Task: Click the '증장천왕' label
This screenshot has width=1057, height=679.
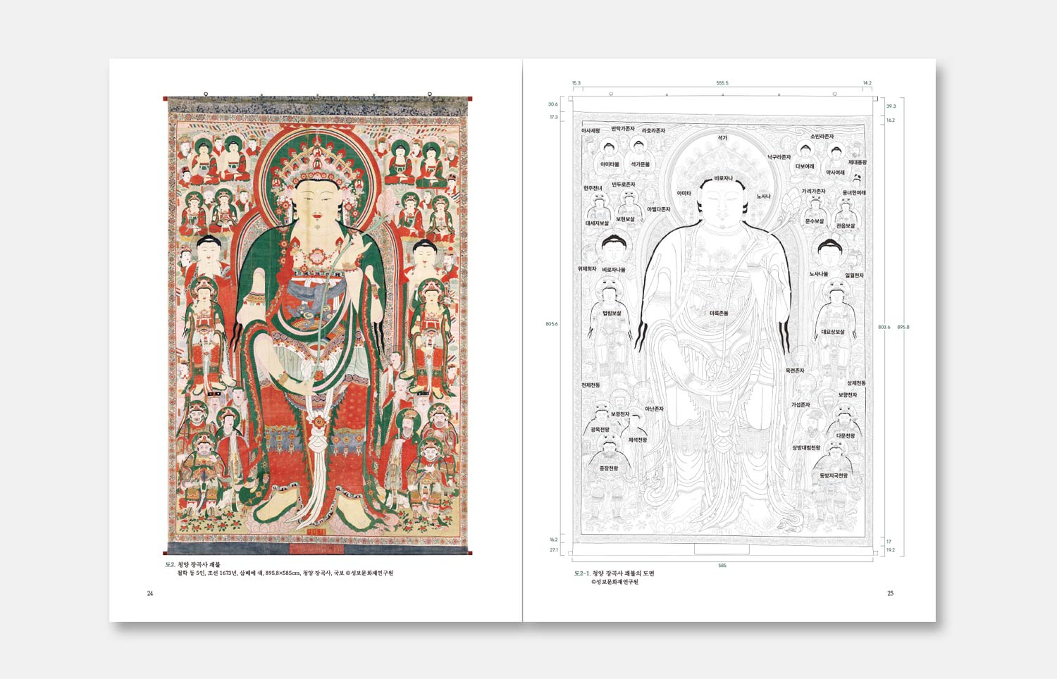Action: coord(608,468)
